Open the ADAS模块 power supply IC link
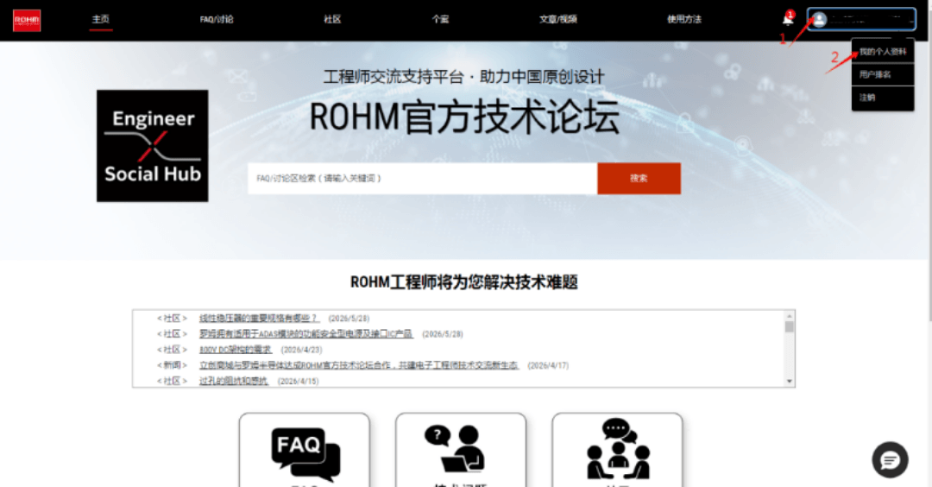 click(x=306, y=334)
